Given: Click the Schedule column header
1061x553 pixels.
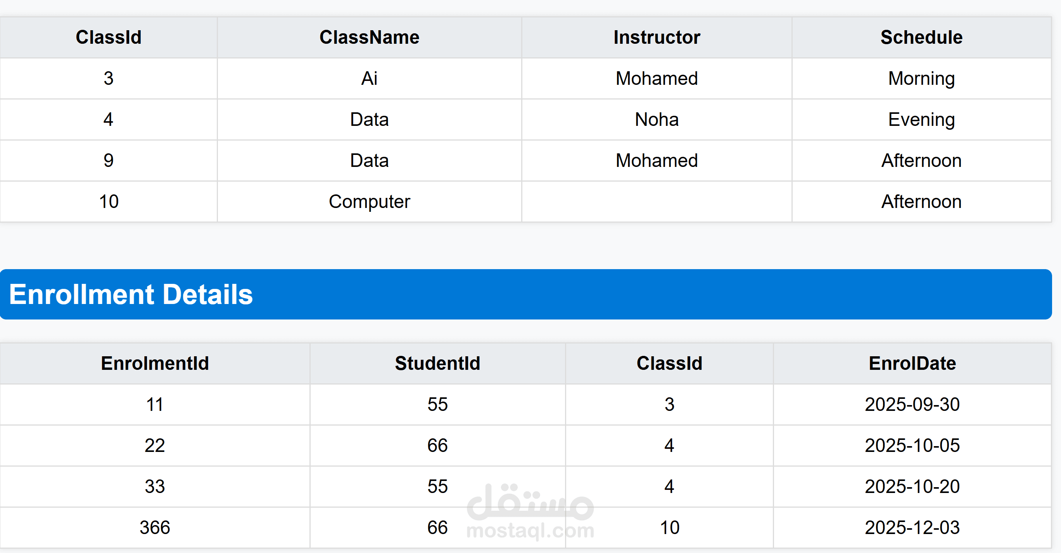Looking at the screenshot, I should coord(921,38).
